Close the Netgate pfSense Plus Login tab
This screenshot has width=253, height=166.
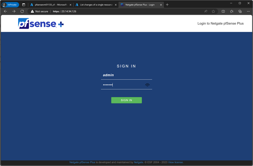[161, 5]
